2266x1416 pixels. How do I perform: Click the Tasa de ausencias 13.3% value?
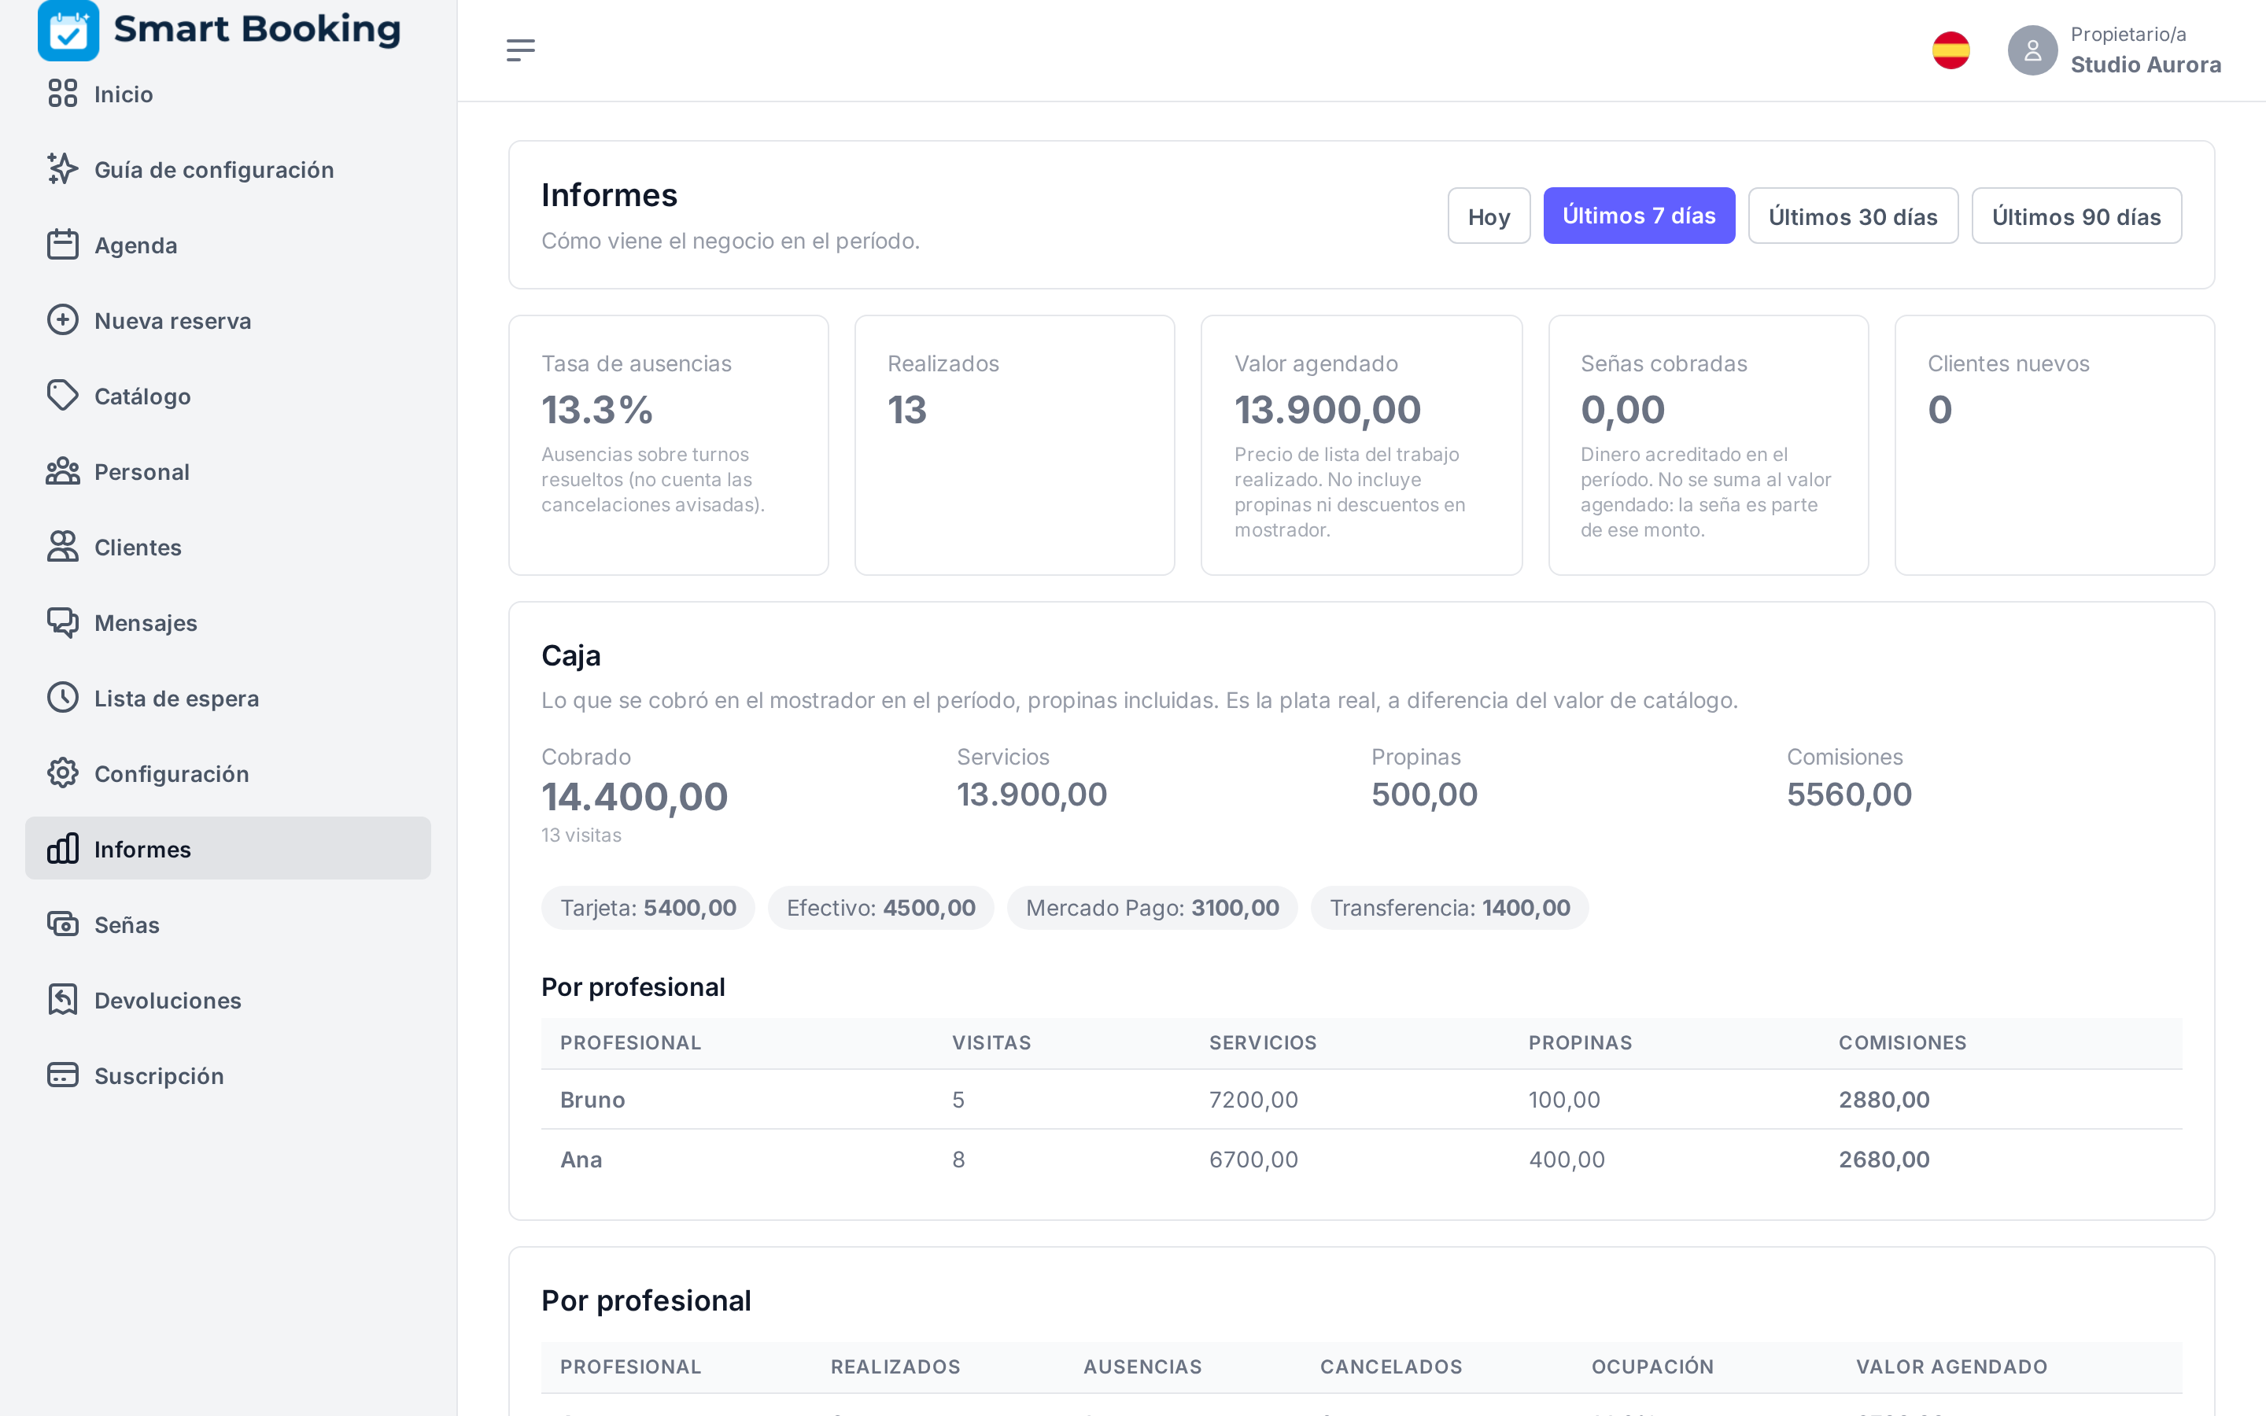point(597,409)
